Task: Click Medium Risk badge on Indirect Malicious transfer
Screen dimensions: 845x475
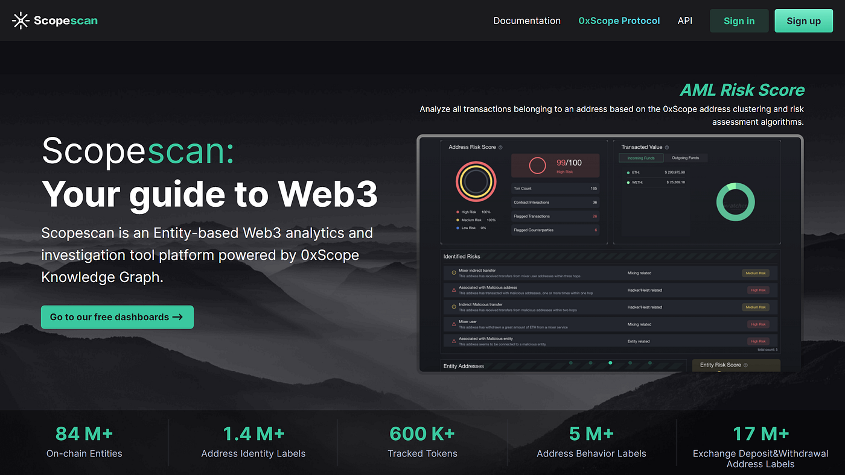Action: [756, 307]
